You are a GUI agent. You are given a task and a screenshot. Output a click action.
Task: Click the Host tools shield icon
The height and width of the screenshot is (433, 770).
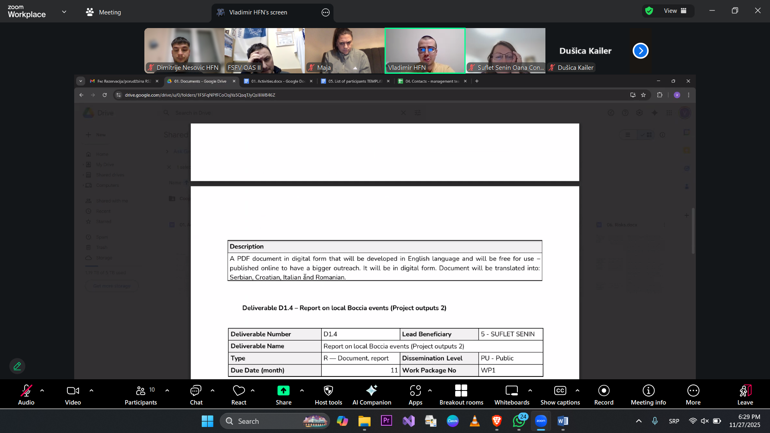pyautogui.click(x=328, y=391)
